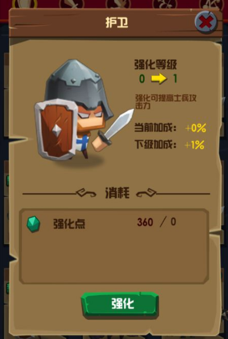228x339 pixels.
Task: Click the 下级加成 +1% value
Action: tap(194, 145)
